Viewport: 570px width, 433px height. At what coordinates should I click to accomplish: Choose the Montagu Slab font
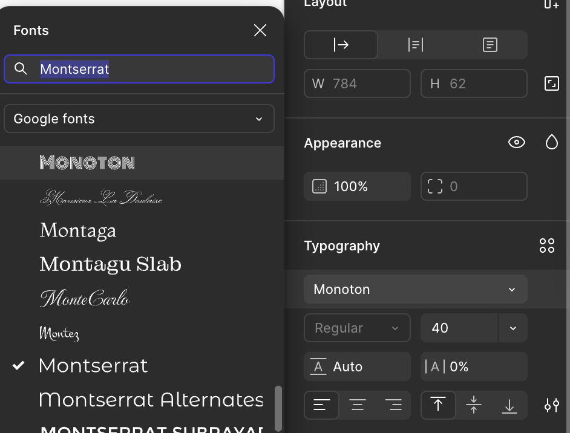click(x=142, y=264)
